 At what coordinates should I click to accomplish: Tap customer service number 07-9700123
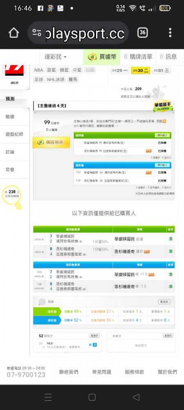pyautogui.click(x=26, y=375)
